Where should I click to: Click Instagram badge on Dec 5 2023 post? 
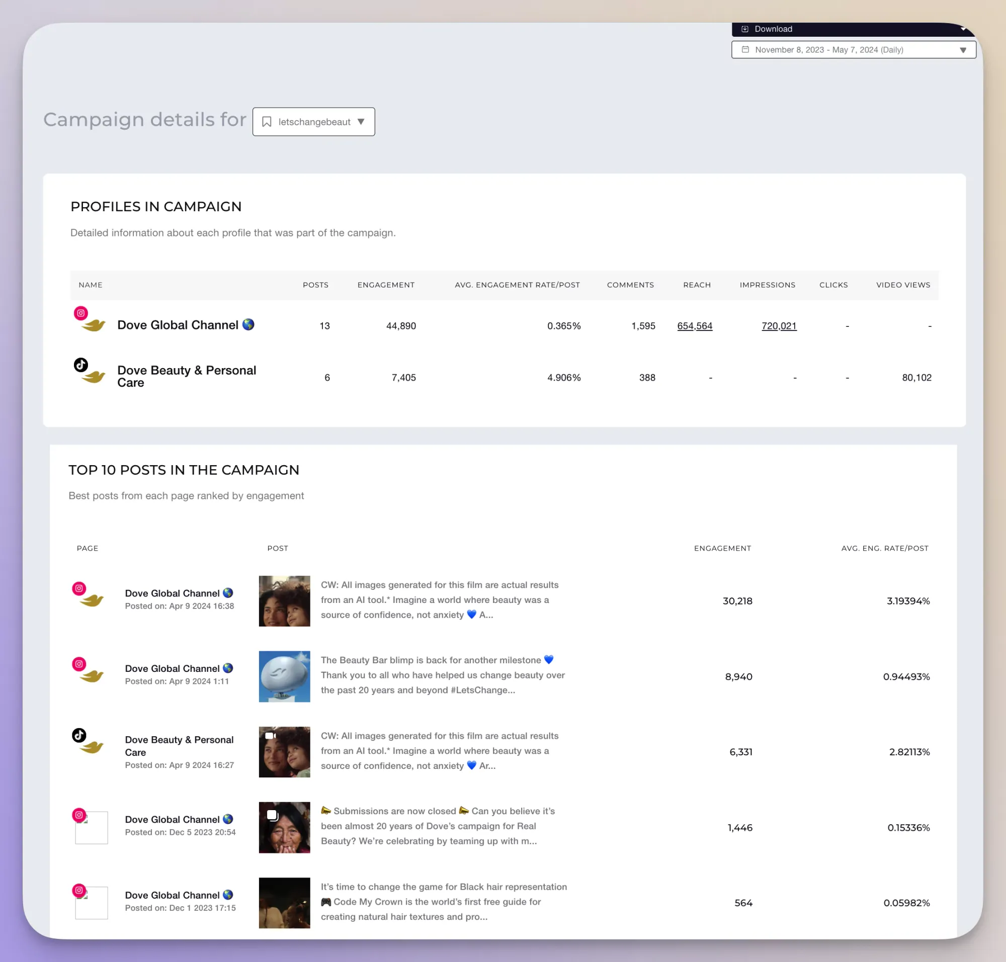click(78, 814)
